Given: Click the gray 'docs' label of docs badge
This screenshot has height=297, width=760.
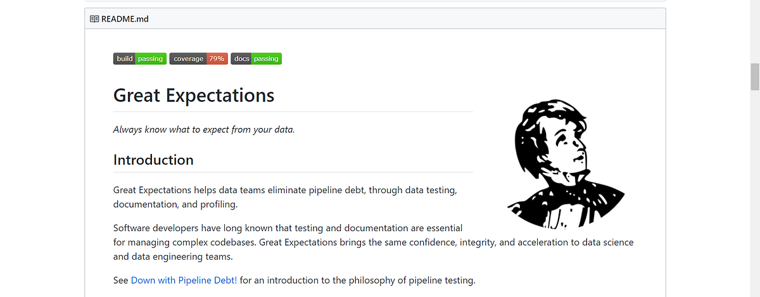Looking at the screenshot, I should (x=241, y=59).
